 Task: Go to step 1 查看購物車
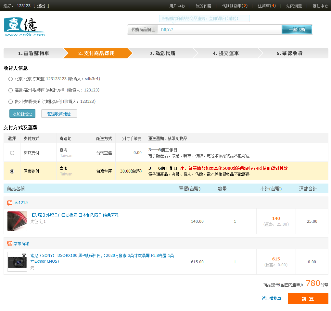pyautogui.click(x=33, y=53)
